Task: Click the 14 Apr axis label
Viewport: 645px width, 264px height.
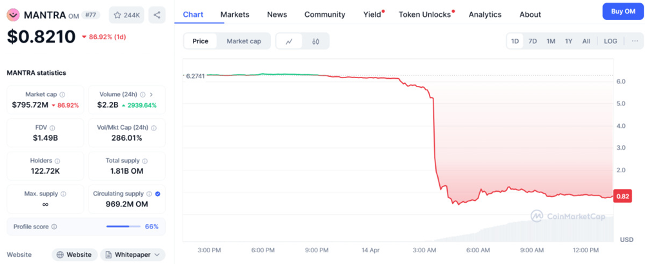Action: [371, 250]
